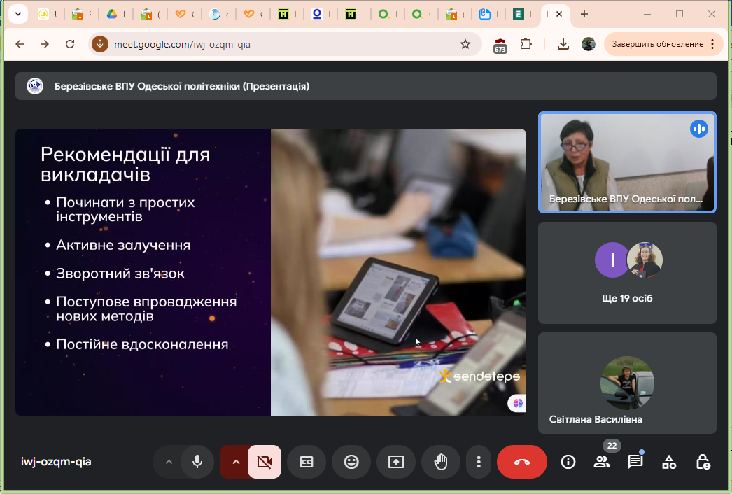Image resolution: width=732 pixels, height=494 pixels.
Task: Open the activities shapes icon
Action: (669, 462)
